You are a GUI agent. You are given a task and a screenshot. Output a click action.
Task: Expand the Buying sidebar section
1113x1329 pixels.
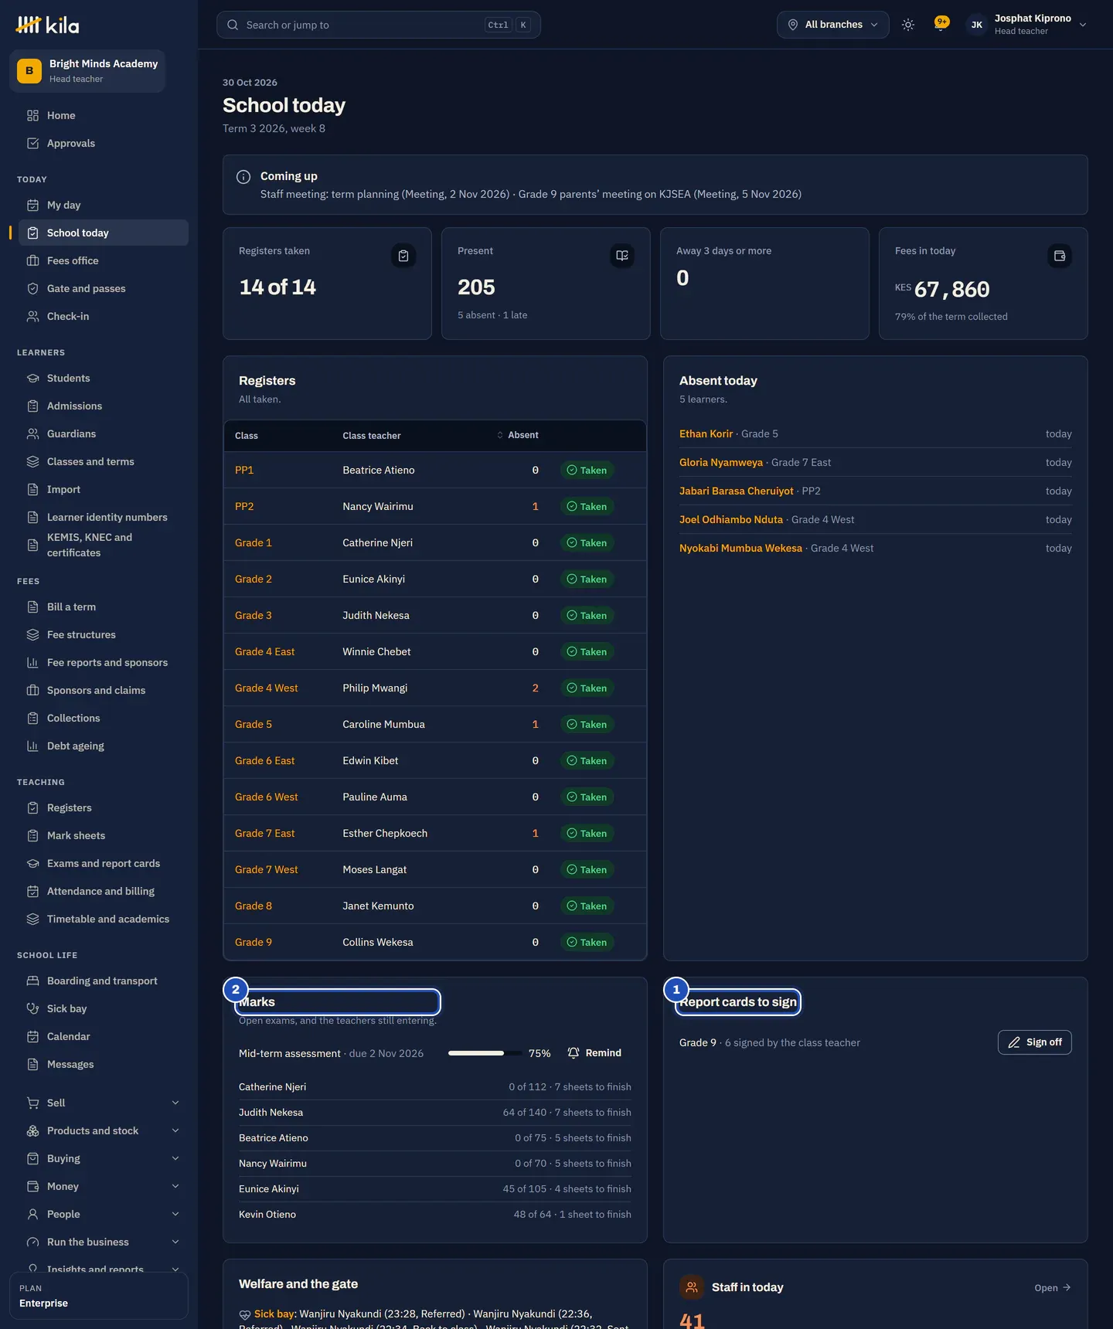(x=104, y=1158)
